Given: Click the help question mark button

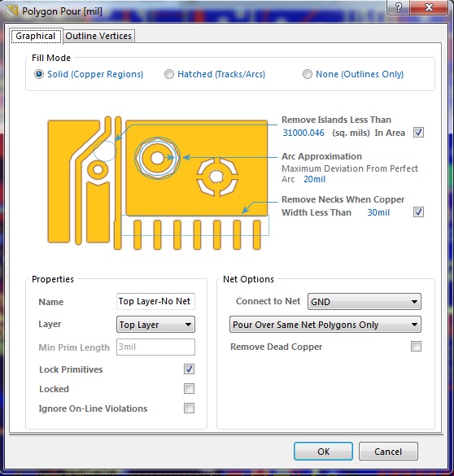Looking at the screenshot, I should 399,7.
